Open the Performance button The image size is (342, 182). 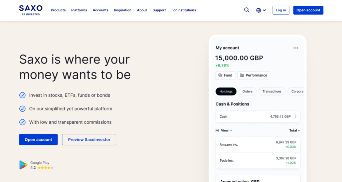pos(254,76)
